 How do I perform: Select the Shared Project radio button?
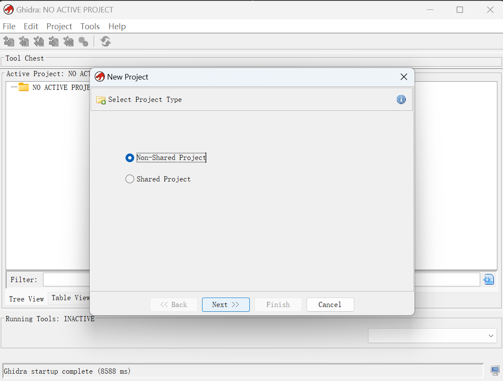(x=129, y=179)
